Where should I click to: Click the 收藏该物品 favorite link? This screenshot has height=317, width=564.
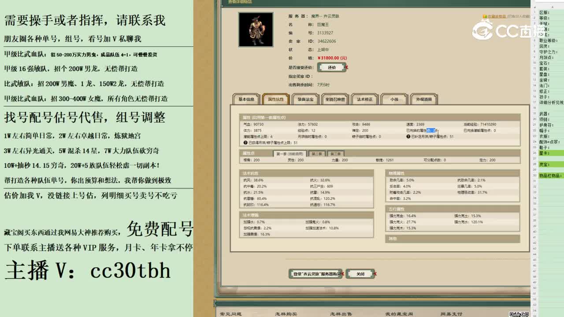(x=497, y=16)
